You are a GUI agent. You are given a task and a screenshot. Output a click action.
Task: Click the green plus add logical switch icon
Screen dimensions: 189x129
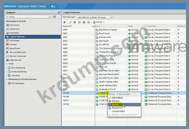64,22
